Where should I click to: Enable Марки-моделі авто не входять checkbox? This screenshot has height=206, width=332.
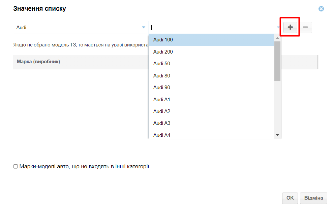pyautogui.click(x=16, y=167)
